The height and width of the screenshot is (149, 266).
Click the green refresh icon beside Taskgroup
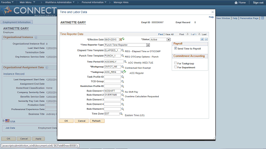tap(125, 72)
